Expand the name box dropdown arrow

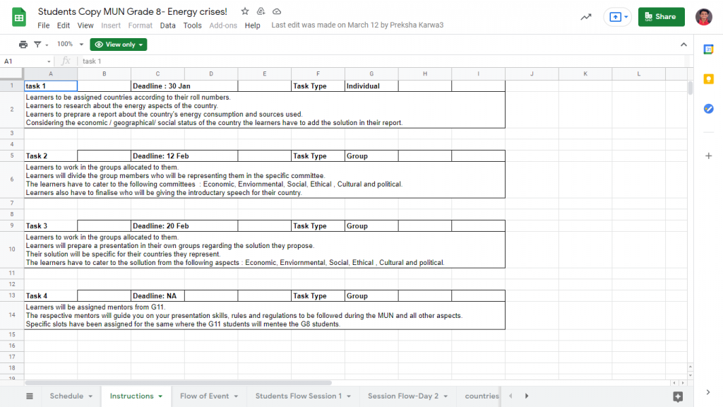click(49, 61)
